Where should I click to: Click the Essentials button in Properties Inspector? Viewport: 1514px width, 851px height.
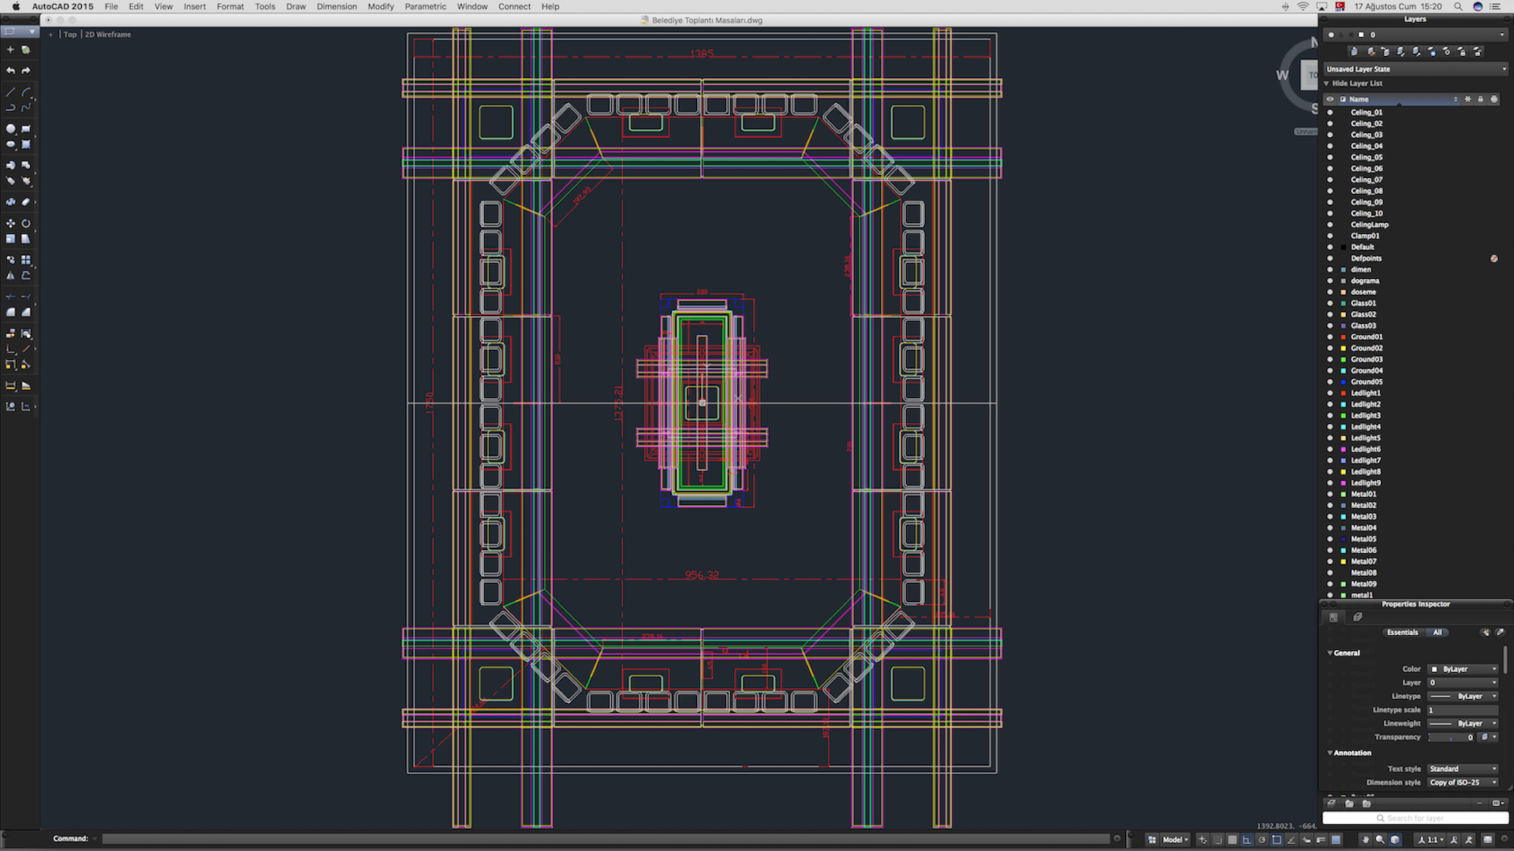[x=1402, y=633]
